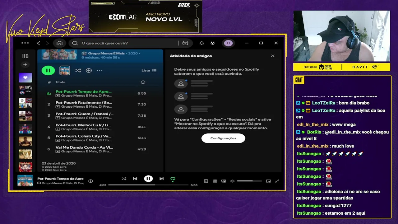This screenshot has height=224, width=398.
Task: Open the Liked Songs heart playlist
Action: pos(25,77)
